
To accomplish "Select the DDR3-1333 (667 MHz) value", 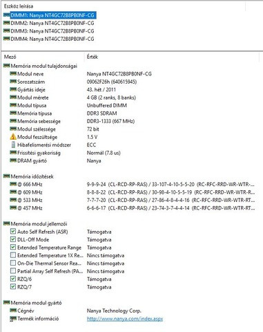I will 110,121.
